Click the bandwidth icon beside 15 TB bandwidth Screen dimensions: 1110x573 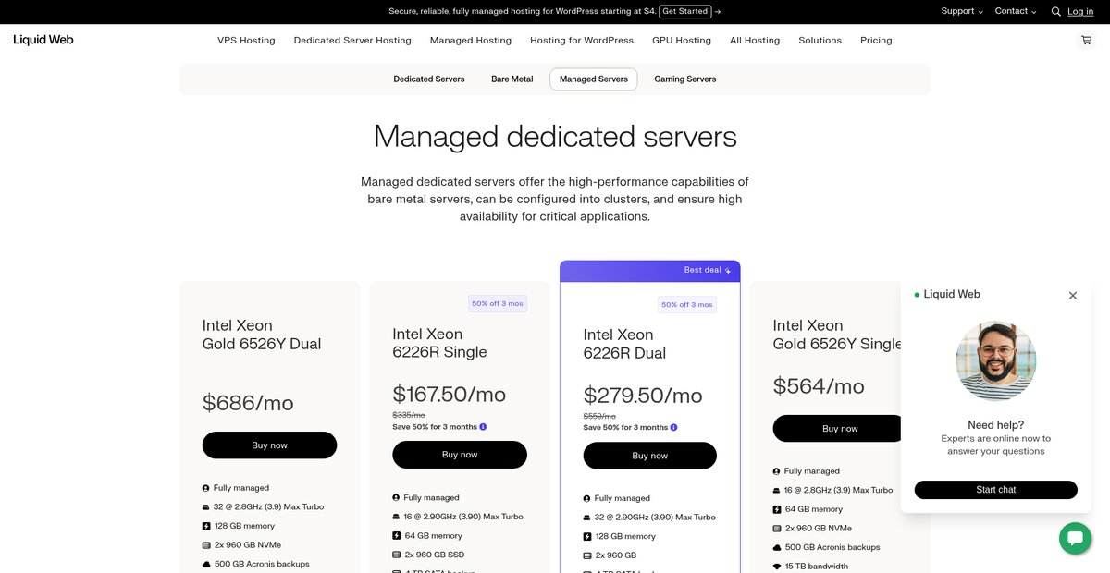pyautogui.click(x=777, y=567)
